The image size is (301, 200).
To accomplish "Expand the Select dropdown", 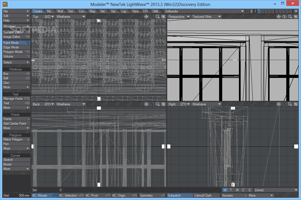I will point(16,62).
